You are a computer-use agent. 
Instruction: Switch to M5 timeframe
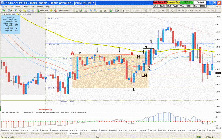click(183, 11)
